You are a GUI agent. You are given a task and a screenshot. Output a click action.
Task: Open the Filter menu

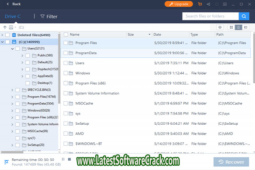pyautogui.click(x=49, y=16)
